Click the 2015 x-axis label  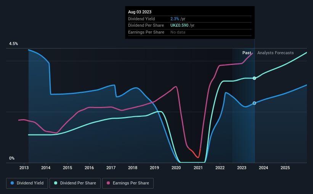pos(67,168)
